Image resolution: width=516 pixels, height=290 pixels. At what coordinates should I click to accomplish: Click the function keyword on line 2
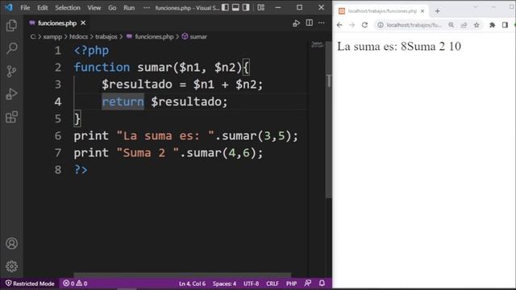pos(102,68)
